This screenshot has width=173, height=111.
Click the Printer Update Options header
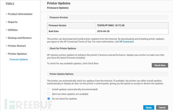pyautogui.click(x=108, y=74)
